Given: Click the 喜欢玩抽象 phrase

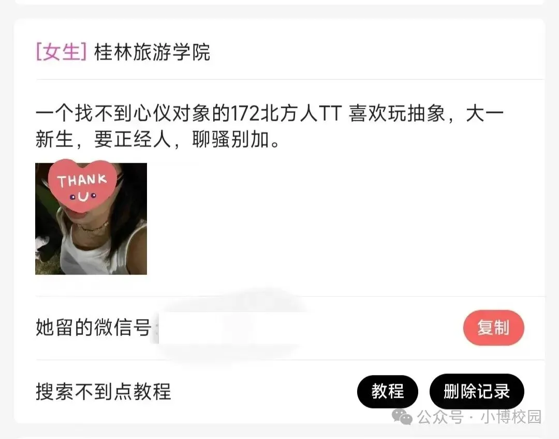Looking at the screenshot, I should 397,113.
